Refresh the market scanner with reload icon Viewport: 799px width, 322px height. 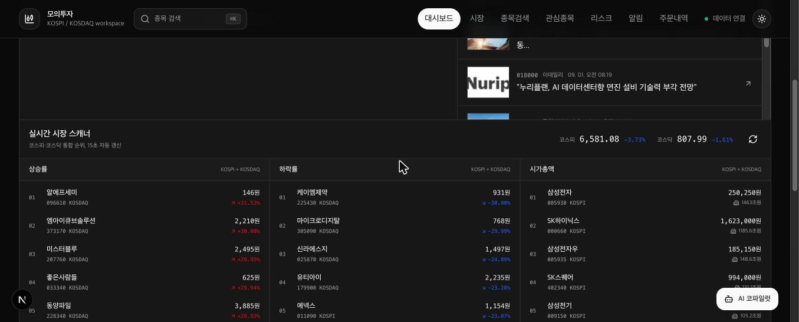coord(753,139)
